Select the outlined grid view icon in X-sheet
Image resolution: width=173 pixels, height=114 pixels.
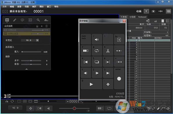167,21
